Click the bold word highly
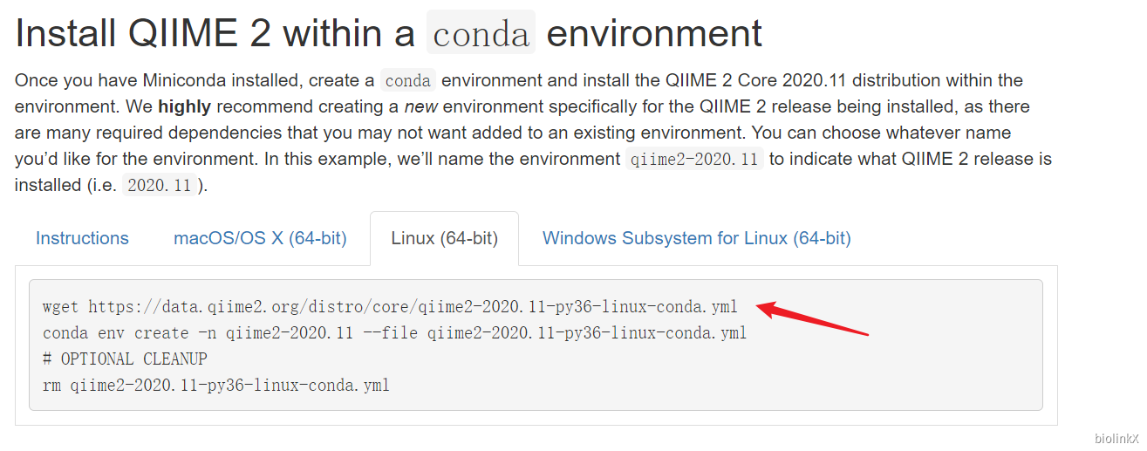1147x451 pixels. pyautogui.click(x=185, y=106)
